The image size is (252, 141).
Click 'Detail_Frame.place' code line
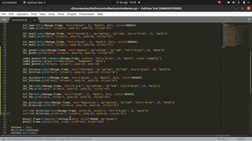[63, 122]
